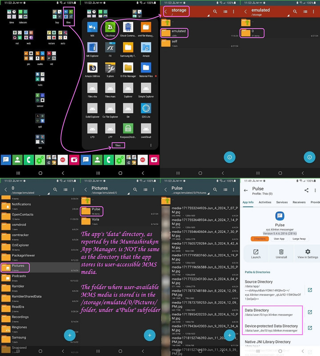The image size is (320, 356).
Task: Open Samsung My Files icon
Action: tap(128, 48)
